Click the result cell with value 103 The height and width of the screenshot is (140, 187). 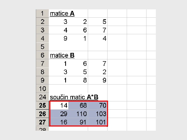tap(98, 114)
